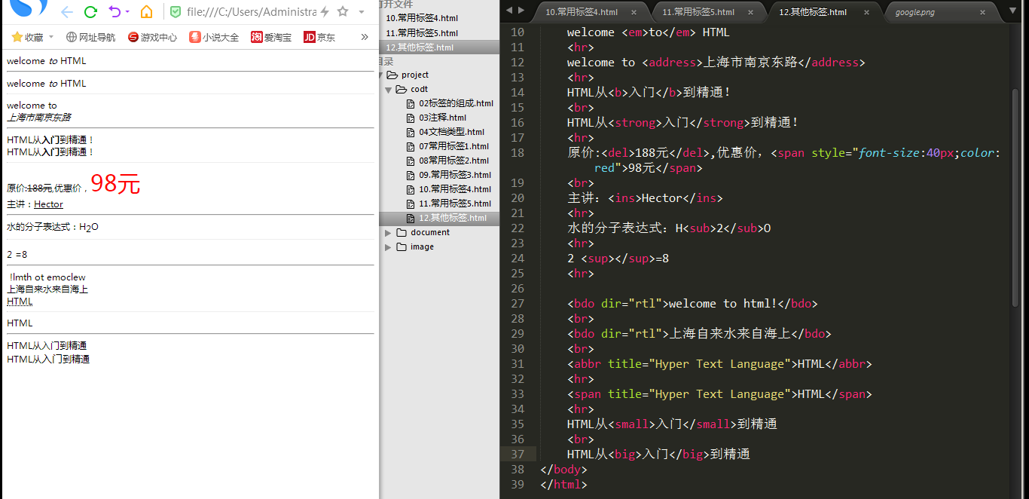The image size is (1029, 499).
Task: Click the codt folder icon
Action: [401, 89]
